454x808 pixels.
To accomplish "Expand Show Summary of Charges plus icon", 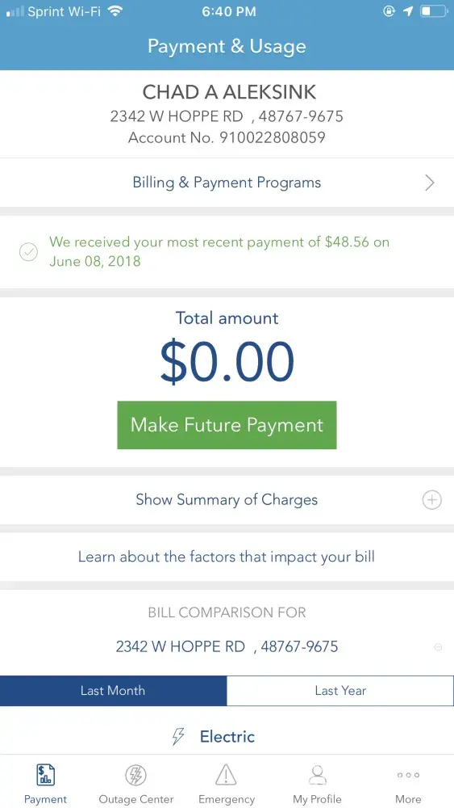I will click(x=432, y=500).
